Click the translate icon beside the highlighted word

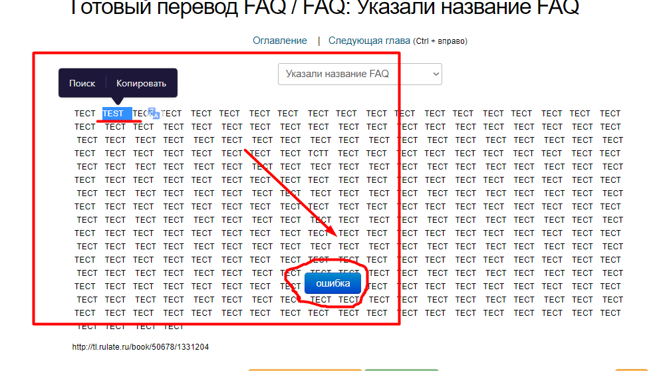154,113
